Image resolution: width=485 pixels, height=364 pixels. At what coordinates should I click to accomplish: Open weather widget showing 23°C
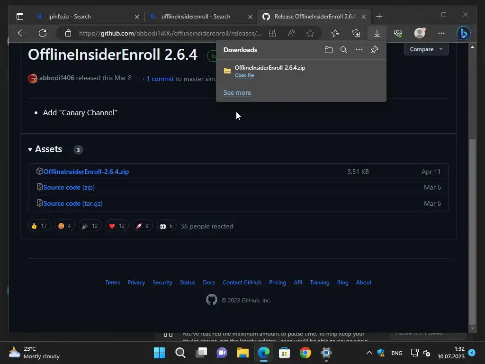[34, 353]
